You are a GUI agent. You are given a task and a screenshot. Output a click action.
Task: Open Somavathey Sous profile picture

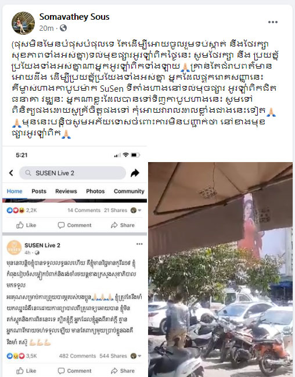[x=23, y=23]
